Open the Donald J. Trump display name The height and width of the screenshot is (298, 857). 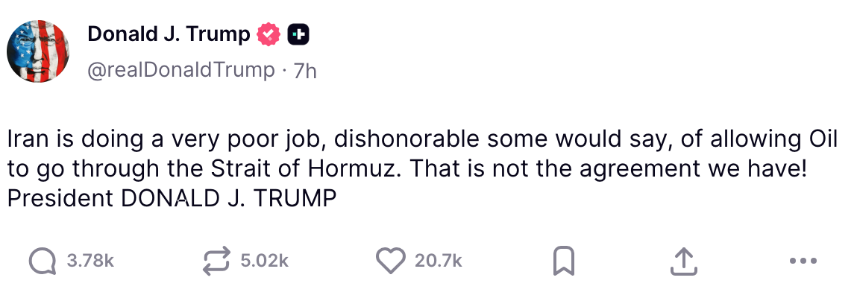click(x=169, y=34)
